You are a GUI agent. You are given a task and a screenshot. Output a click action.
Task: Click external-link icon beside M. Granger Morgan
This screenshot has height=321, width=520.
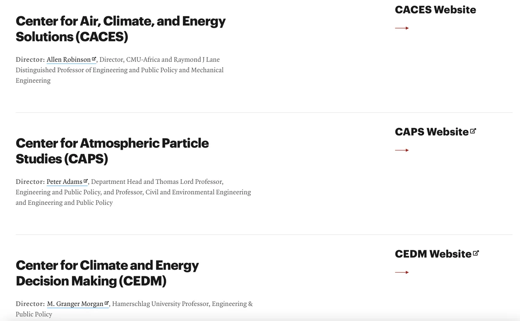coord(106,303)
